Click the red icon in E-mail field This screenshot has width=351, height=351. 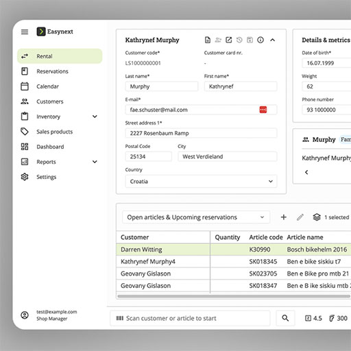click(263, 110)
